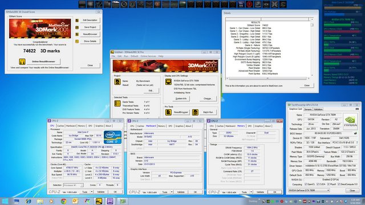Switch to the Sensors tab in GPU-Z
Screen dimensions: 365x205
click(308, 109)
